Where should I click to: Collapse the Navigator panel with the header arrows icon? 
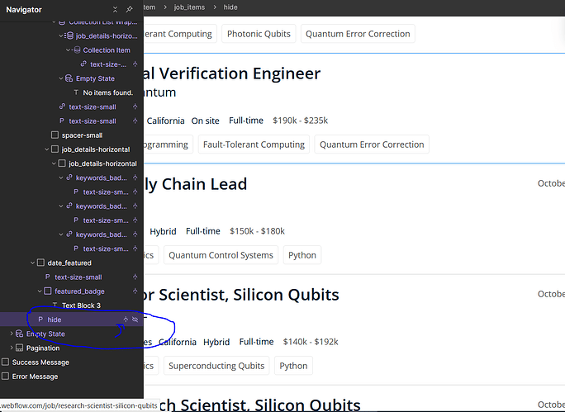coord(115,10)
